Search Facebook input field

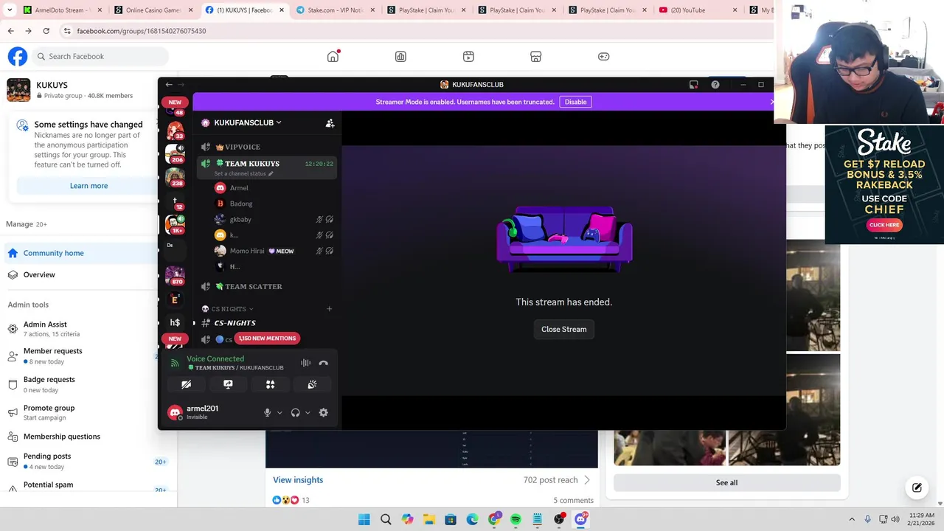100,56
